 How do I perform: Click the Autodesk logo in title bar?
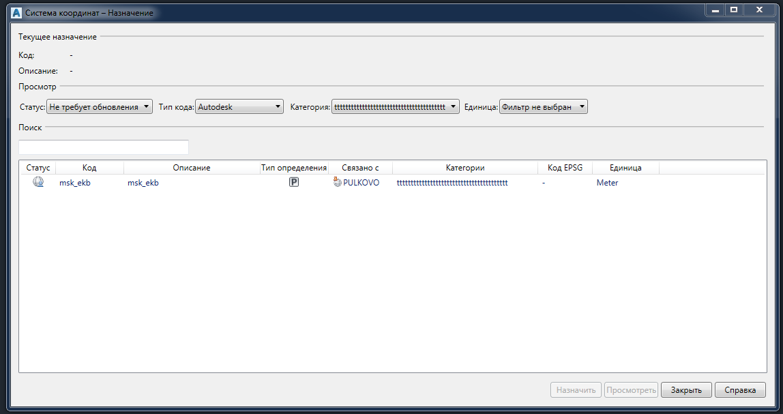(x=16, y=13)
